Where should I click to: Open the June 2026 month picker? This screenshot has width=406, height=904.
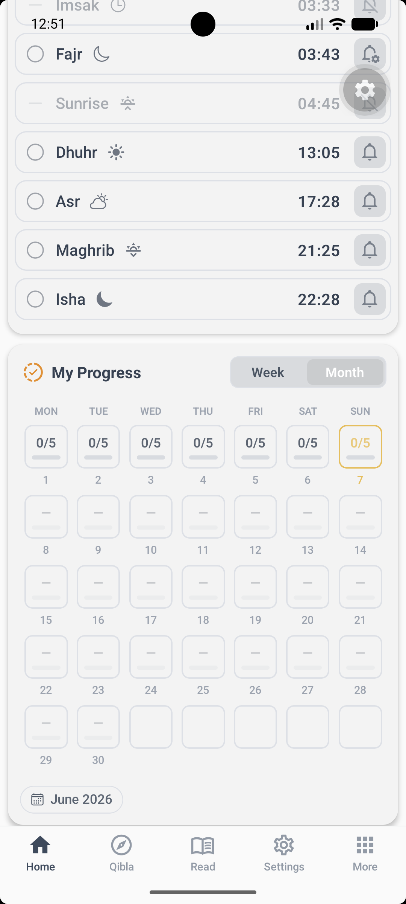(x=71, y=799)
